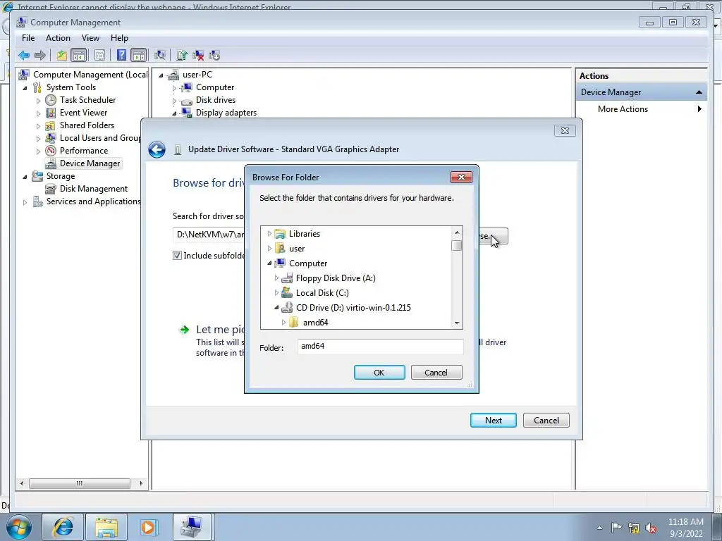
Task: Click OK in Browse For Folder dialog
Action: point(379,373)
